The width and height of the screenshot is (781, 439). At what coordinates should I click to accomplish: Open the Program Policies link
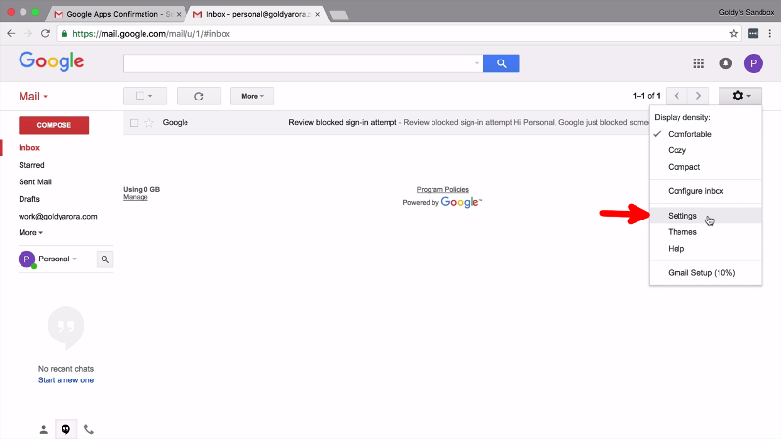click(x=442, y=189)
